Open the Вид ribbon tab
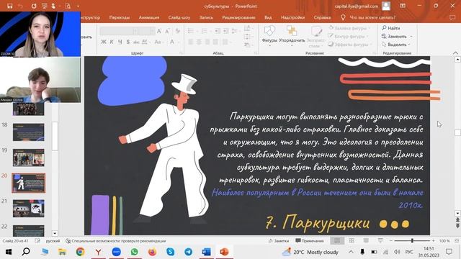This screenshot has width=461, height=259. click(x=268, y=17)
